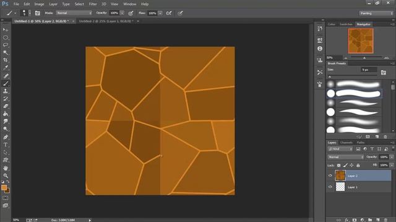Screen dimensions: 396x222
Task: Open the brush Opacity slider dropdown
Action: (x=122, y=13)
